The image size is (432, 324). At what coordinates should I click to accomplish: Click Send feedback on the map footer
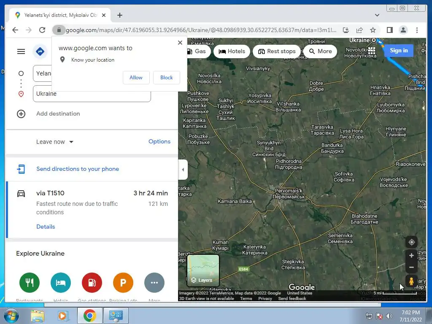(x=292, y=299)
